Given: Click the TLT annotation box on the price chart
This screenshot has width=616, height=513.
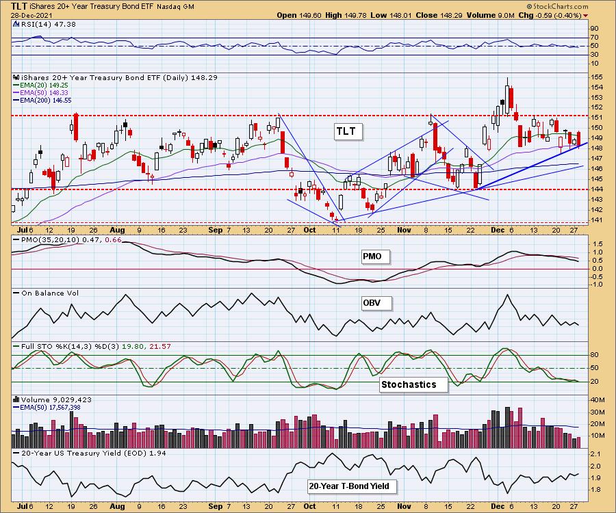Looking at the screenshot, I should tap(347, 131).
